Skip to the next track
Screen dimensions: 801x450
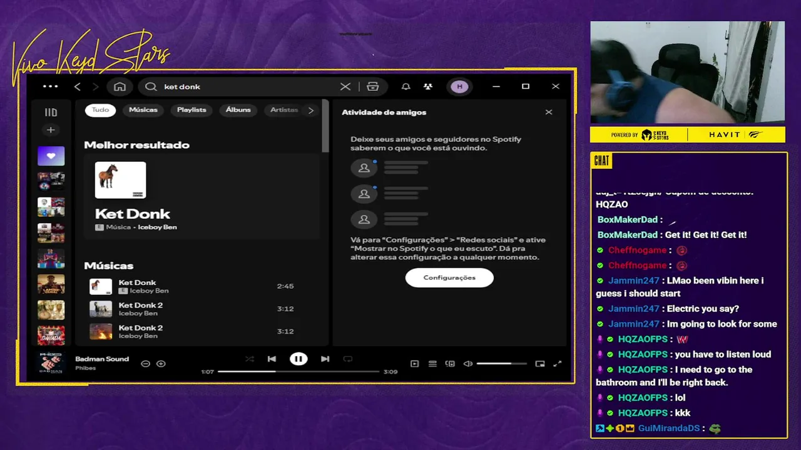coord(325,359)
